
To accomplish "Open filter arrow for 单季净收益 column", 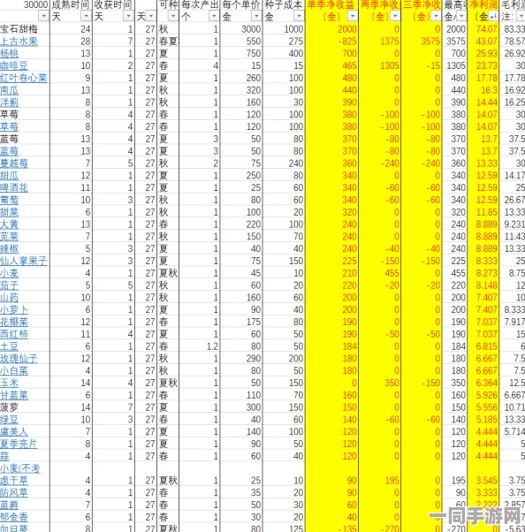I will [353, 16].
